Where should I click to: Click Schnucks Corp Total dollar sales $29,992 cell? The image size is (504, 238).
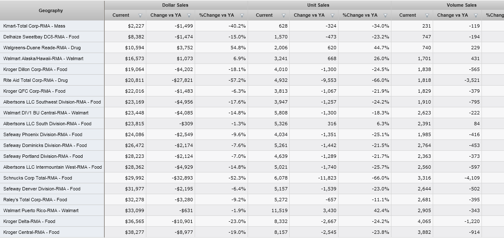coord(134,178)
